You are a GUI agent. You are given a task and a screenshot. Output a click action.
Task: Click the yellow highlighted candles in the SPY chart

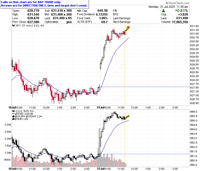tap(127, 30)
